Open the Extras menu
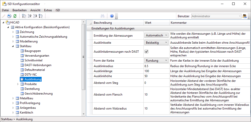Viewport: 251px width, 122px height. pyautogui.click(x=48, y=10)
